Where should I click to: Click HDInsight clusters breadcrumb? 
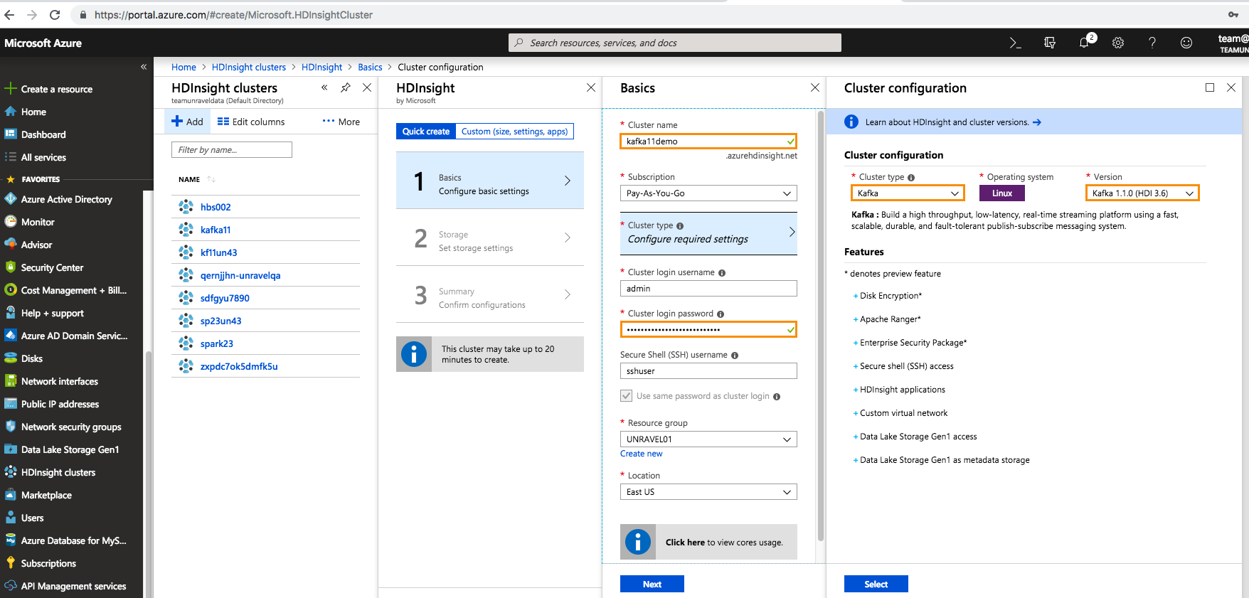point(249,67)
